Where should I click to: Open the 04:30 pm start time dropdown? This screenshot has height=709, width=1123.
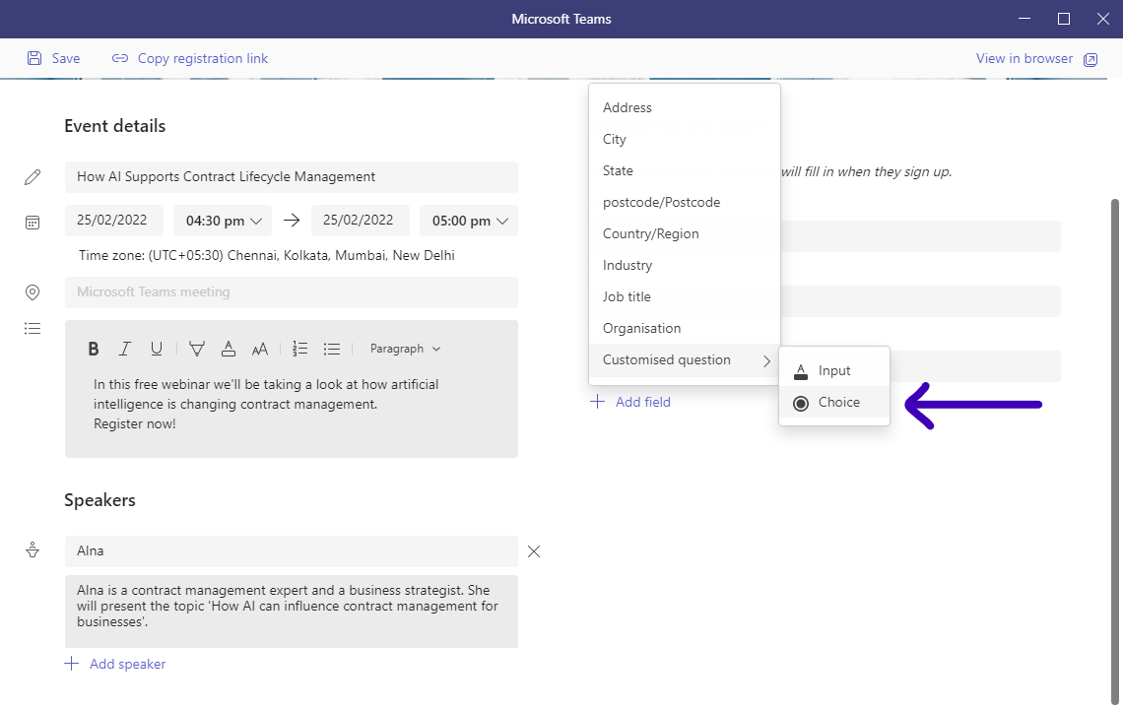point(222,221)
